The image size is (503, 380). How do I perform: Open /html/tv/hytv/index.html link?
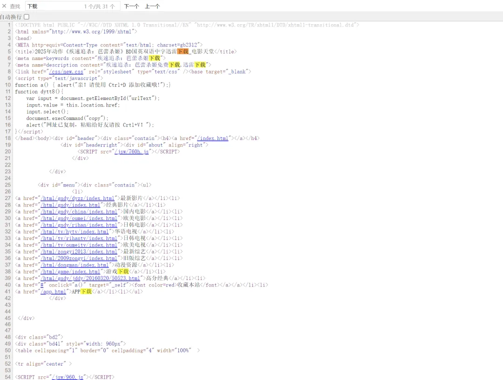tap(75, 232)
